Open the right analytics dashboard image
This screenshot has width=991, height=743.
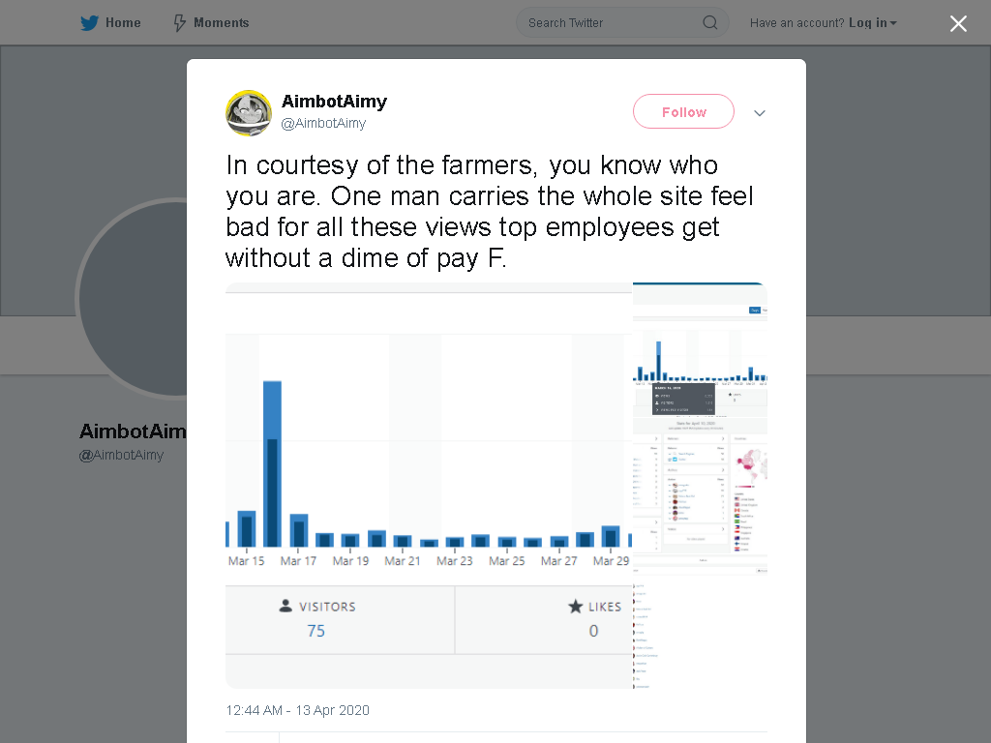(x=701, y=486)
